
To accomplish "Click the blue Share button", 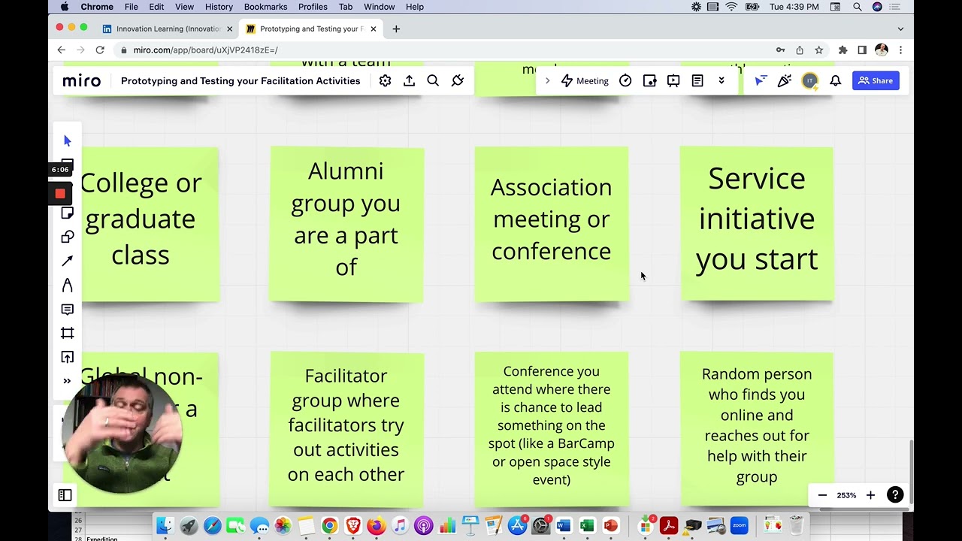I will [x=875, y=80].
